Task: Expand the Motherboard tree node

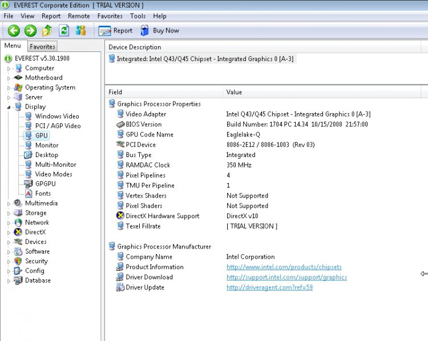Action: coord(9,78)
